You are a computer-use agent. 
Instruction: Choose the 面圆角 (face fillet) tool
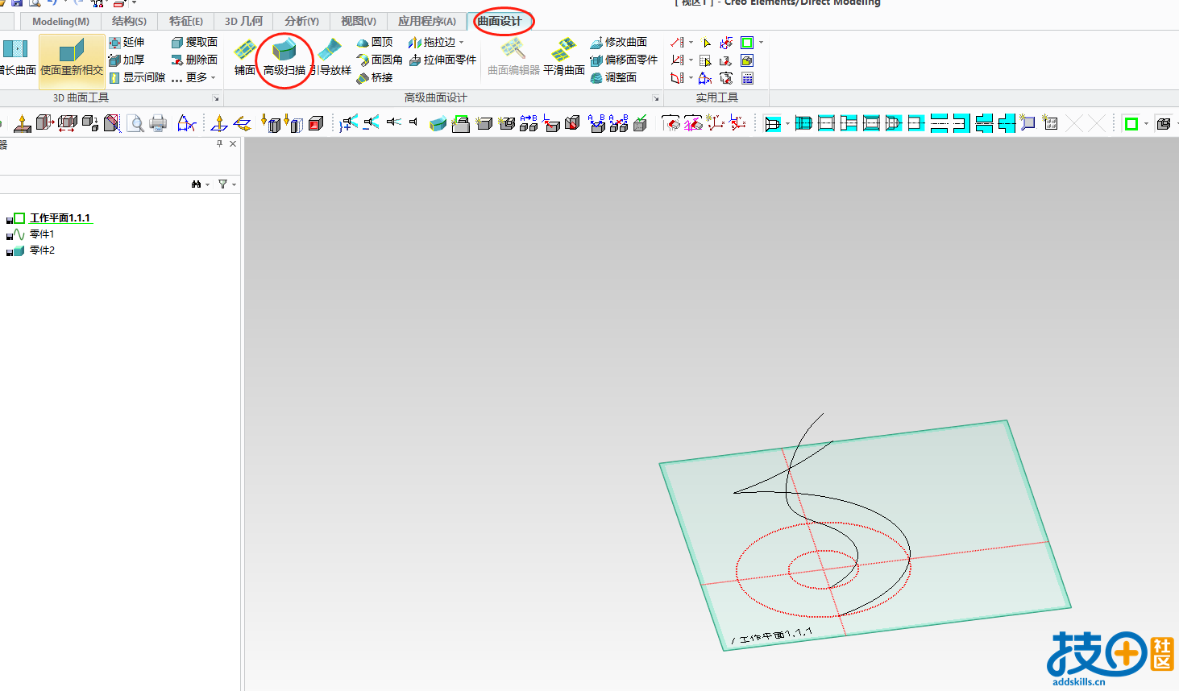(x=380, y=60)
